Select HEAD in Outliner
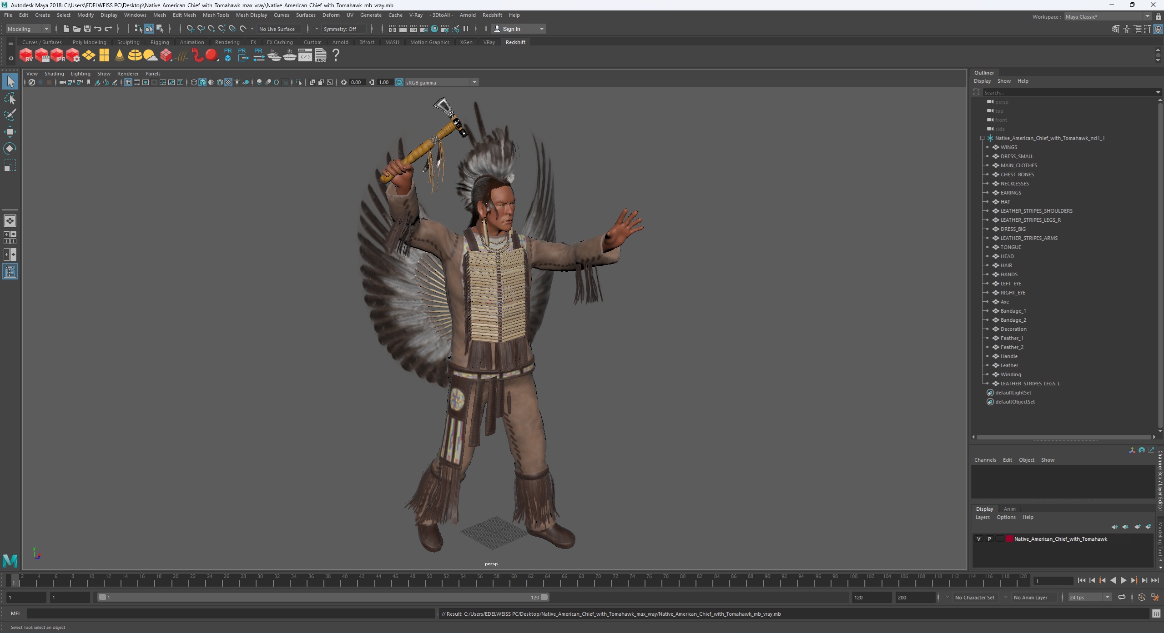 (1007, 256)
